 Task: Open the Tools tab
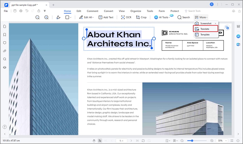(x=150, y=11)
